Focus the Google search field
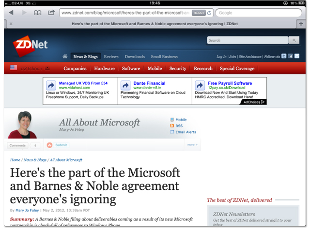Screen dimensions: 310x229 click(258, 13)
